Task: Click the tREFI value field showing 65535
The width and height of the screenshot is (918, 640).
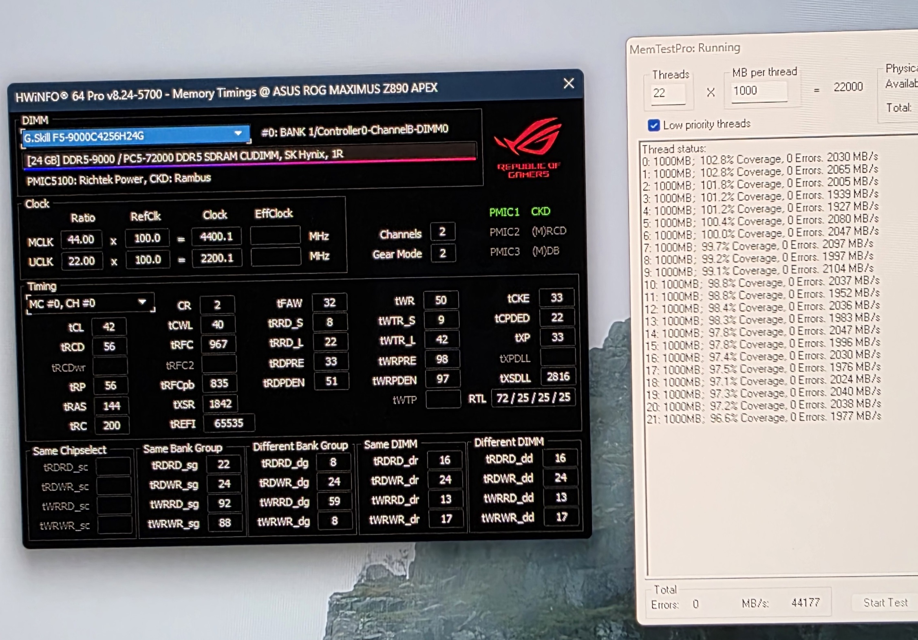Action: pyautogui.click(x=229, y=423)
